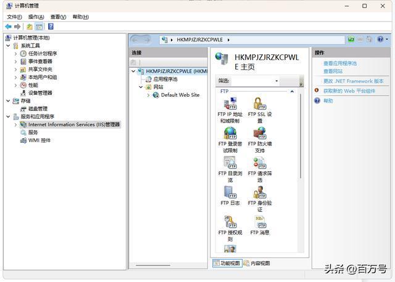Open FTP 身份验证 feature
This screenshot has width=395, height=282.
[x=260, y=199]
